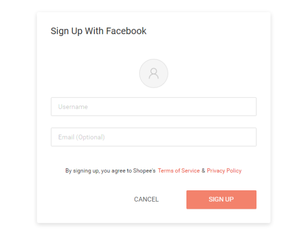
Task: Submit the form using SIGN UP
Action: point(221,200)
